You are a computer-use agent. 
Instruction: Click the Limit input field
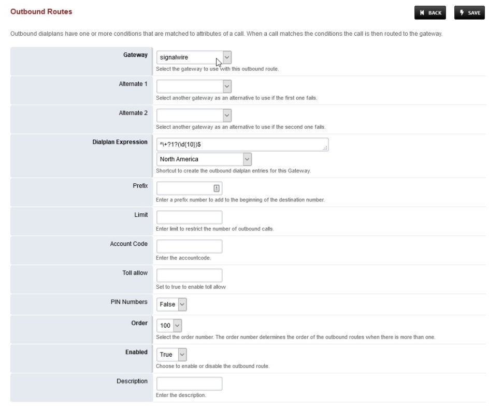(189, 217)
